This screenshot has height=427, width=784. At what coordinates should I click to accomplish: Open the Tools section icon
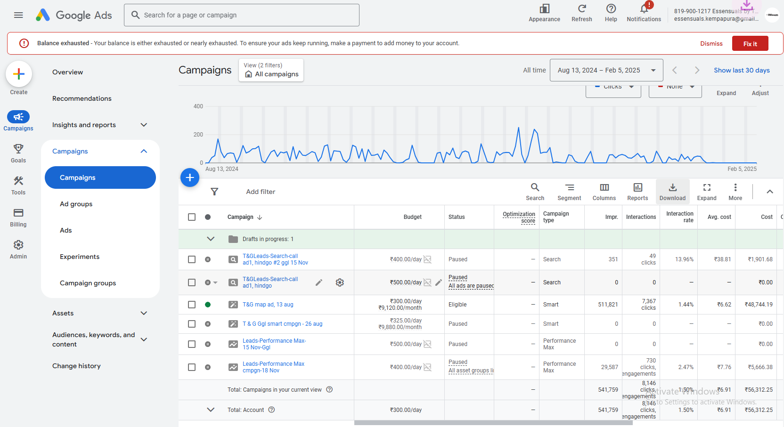tap(18, 185)
